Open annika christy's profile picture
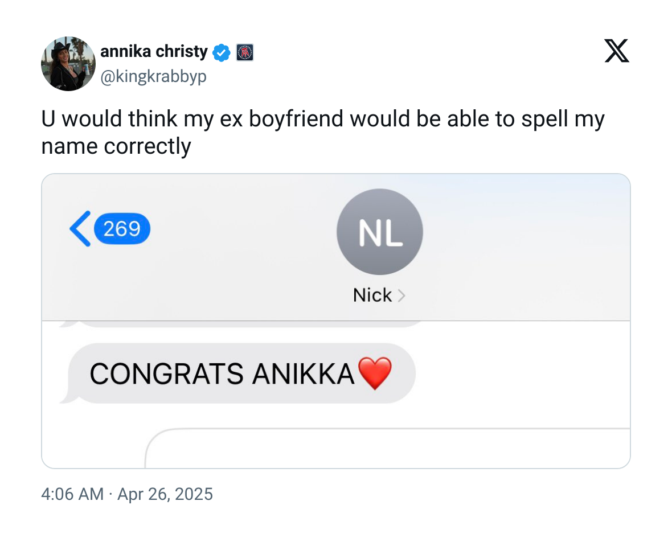This screenshot has width=672, height=542. tap(68, 64)
